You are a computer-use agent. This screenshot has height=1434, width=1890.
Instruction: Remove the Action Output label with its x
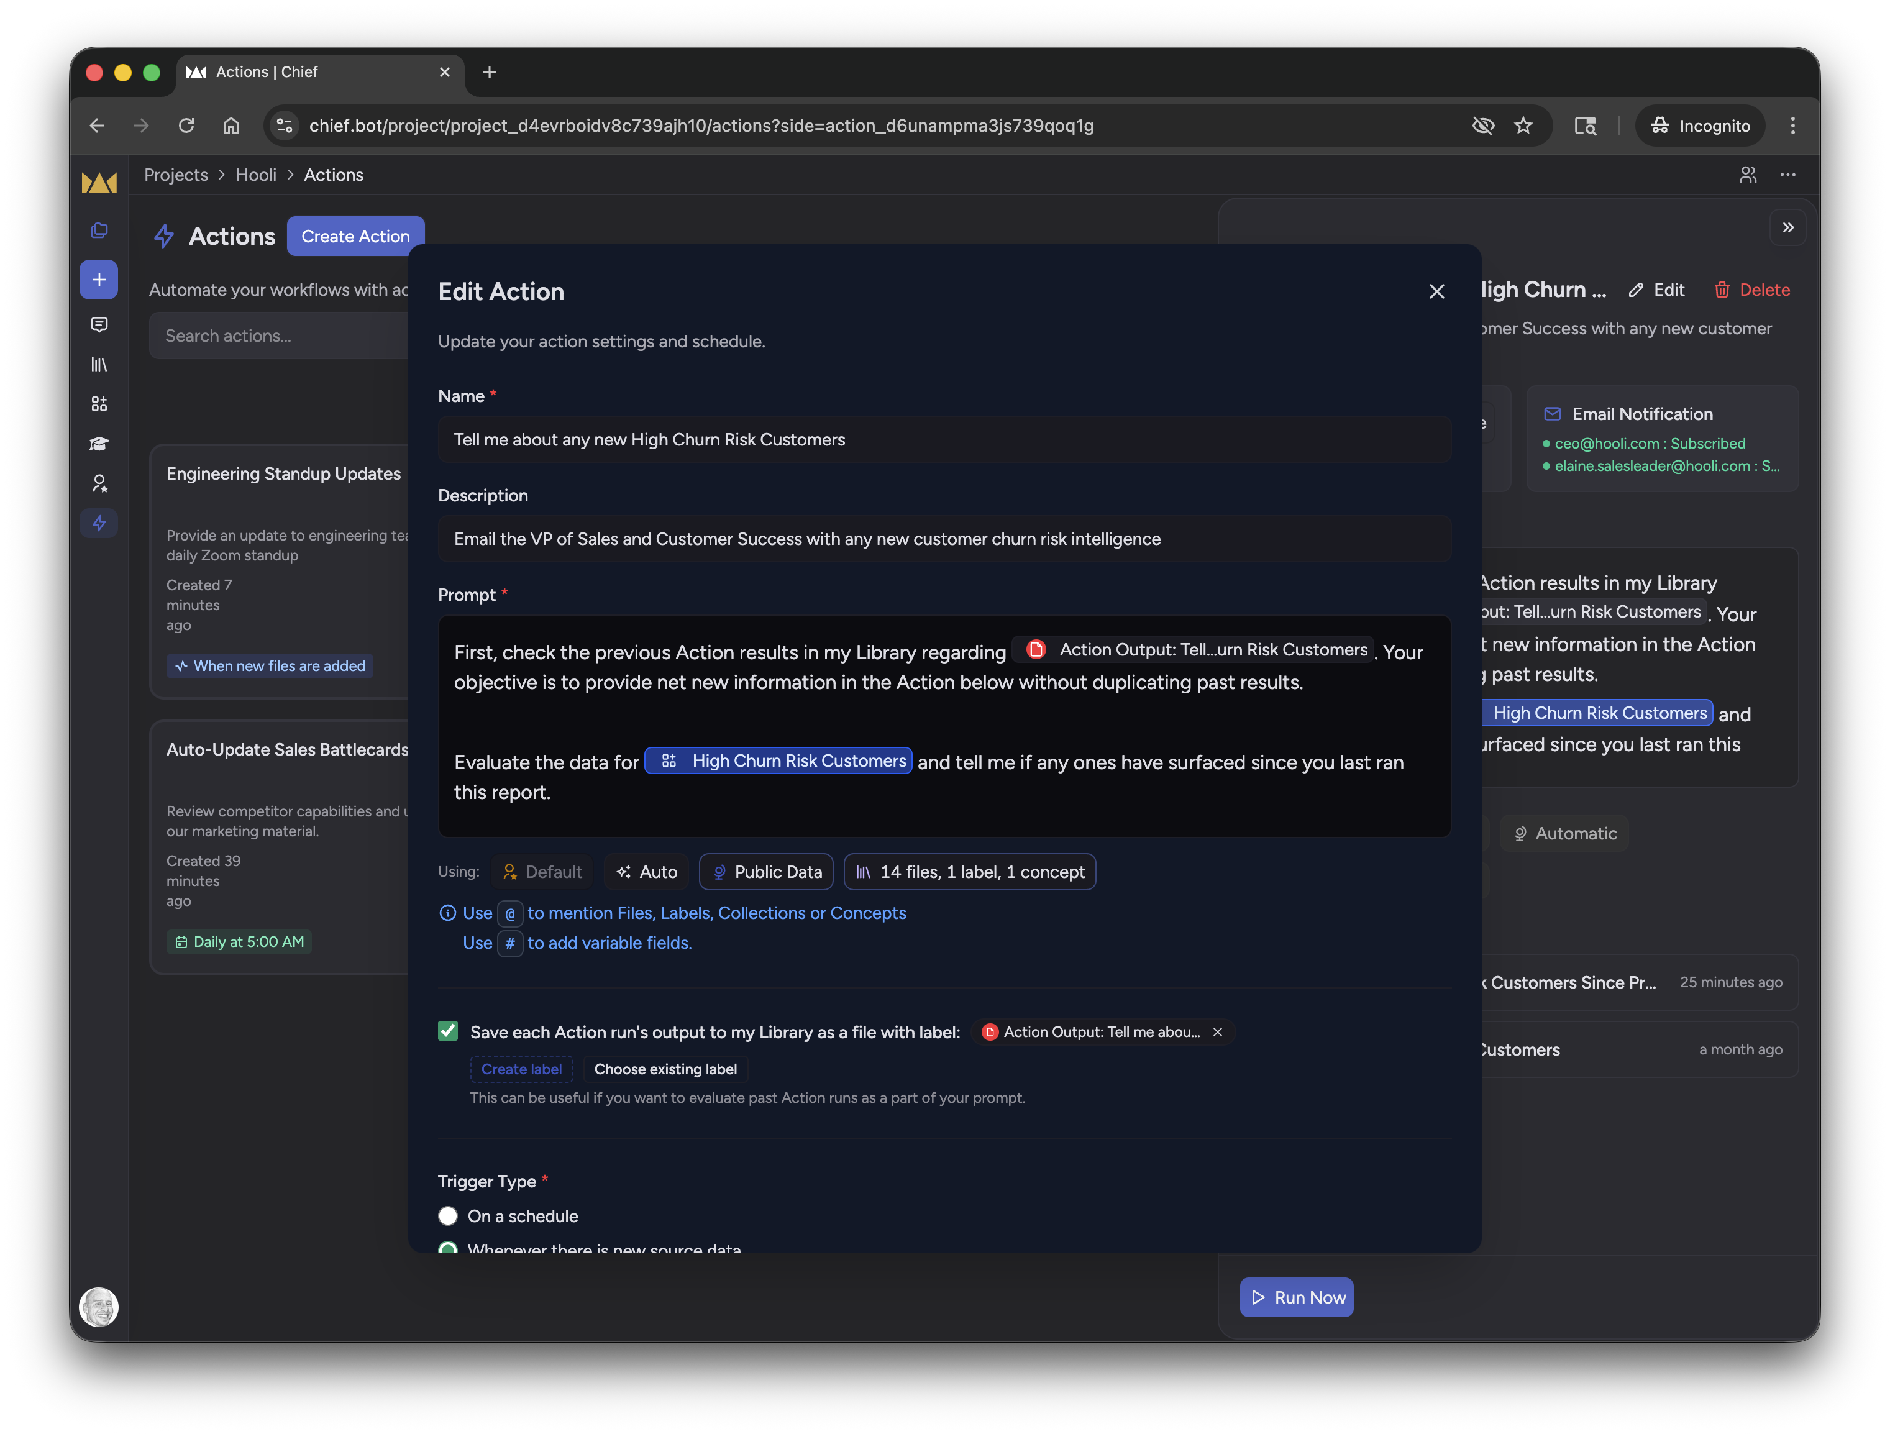pyautogui.click(x=1218, y=1031)
